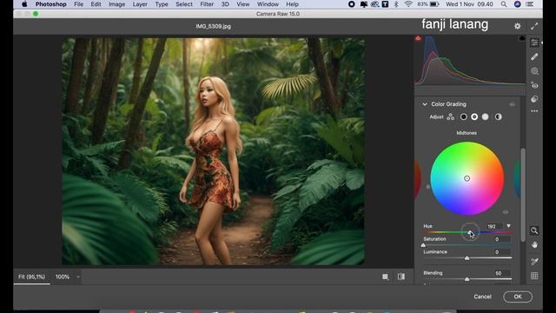Image resolution: width=556 pixels, height=313 pixels.
Task: Click the Blending slider handle
Action: tap(467, 279)
